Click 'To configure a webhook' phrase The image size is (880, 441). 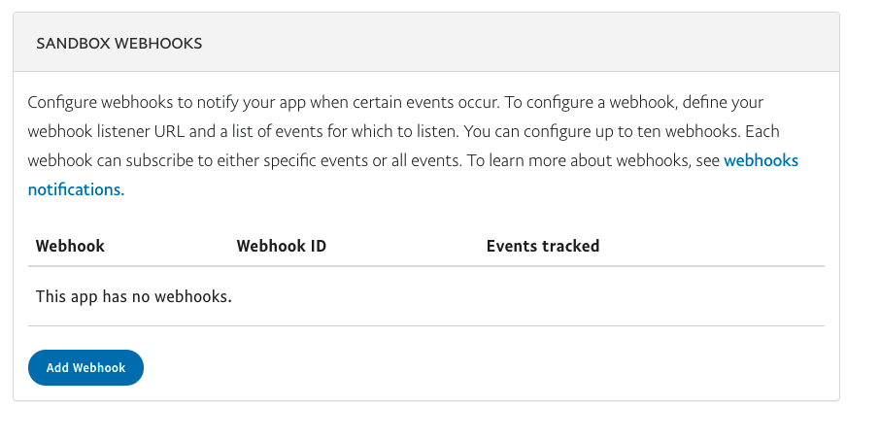tap(591, 102)
